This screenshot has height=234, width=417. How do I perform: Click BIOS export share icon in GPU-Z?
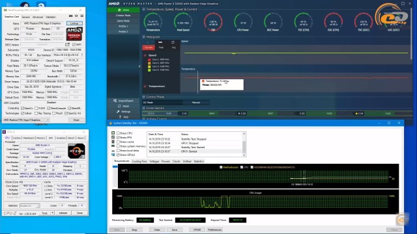[67, 44]
